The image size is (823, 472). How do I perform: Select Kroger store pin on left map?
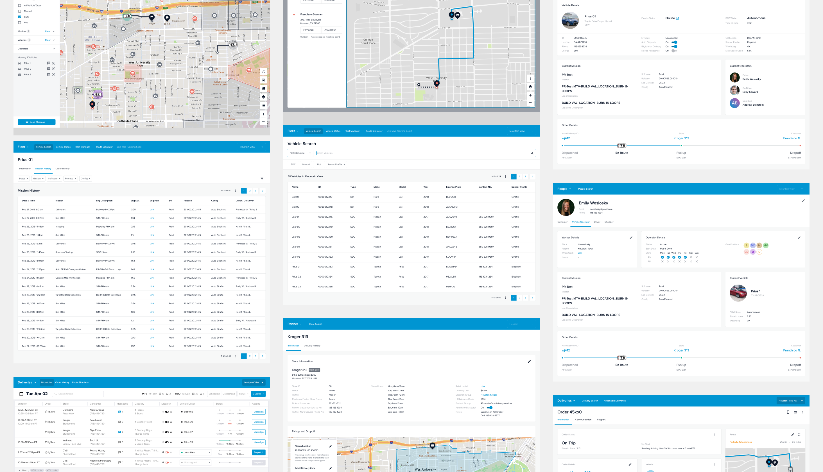(152, 17)
